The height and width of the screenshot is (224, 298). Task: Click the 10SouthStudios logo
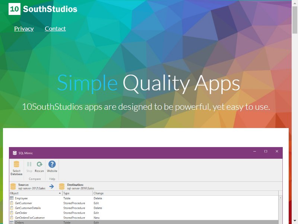(x=43, y=9)
